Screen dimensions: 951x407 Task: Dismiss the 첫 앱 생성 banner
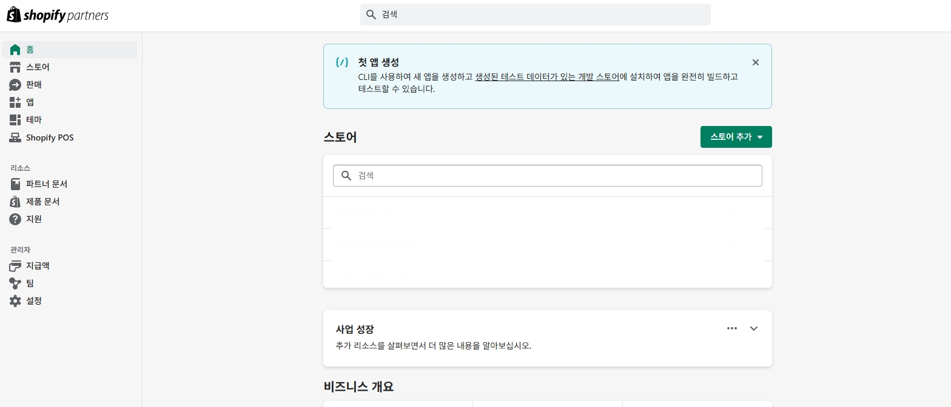[x=755, y=62]
